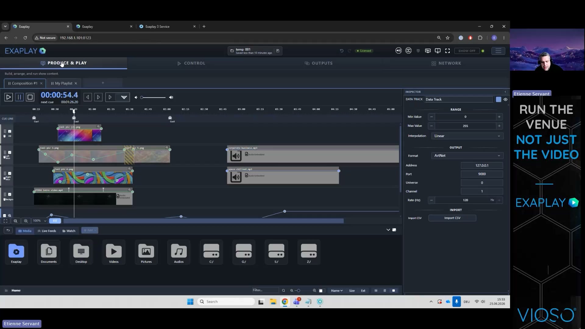The width and height of the screenshot is (585, 329).
Task: Switch to the Outputs tab
Action: pyautogui.click(x=319, y=63)
